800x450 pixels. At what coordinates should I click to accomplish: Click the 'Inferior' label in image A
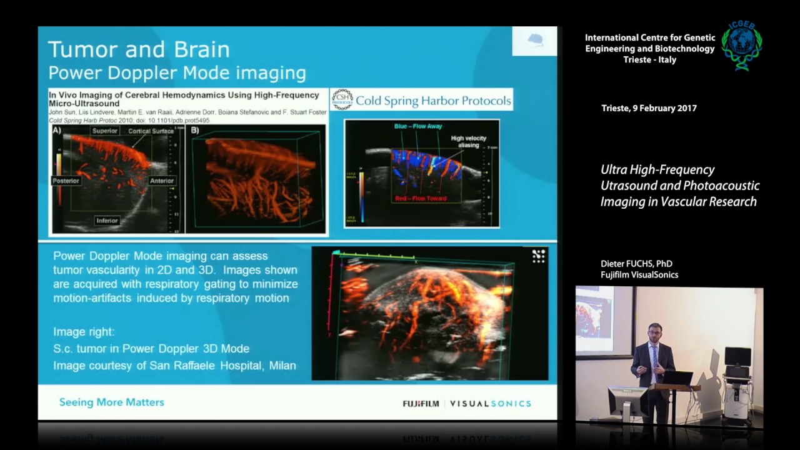(107, 221)
